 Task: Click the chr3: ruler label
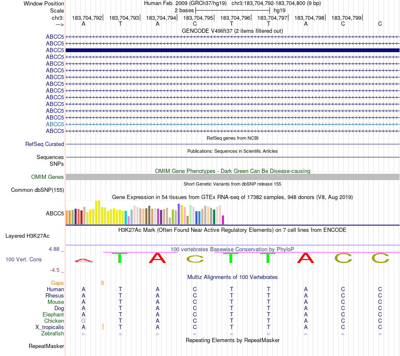pyautogui.click(x=58, y=18)
